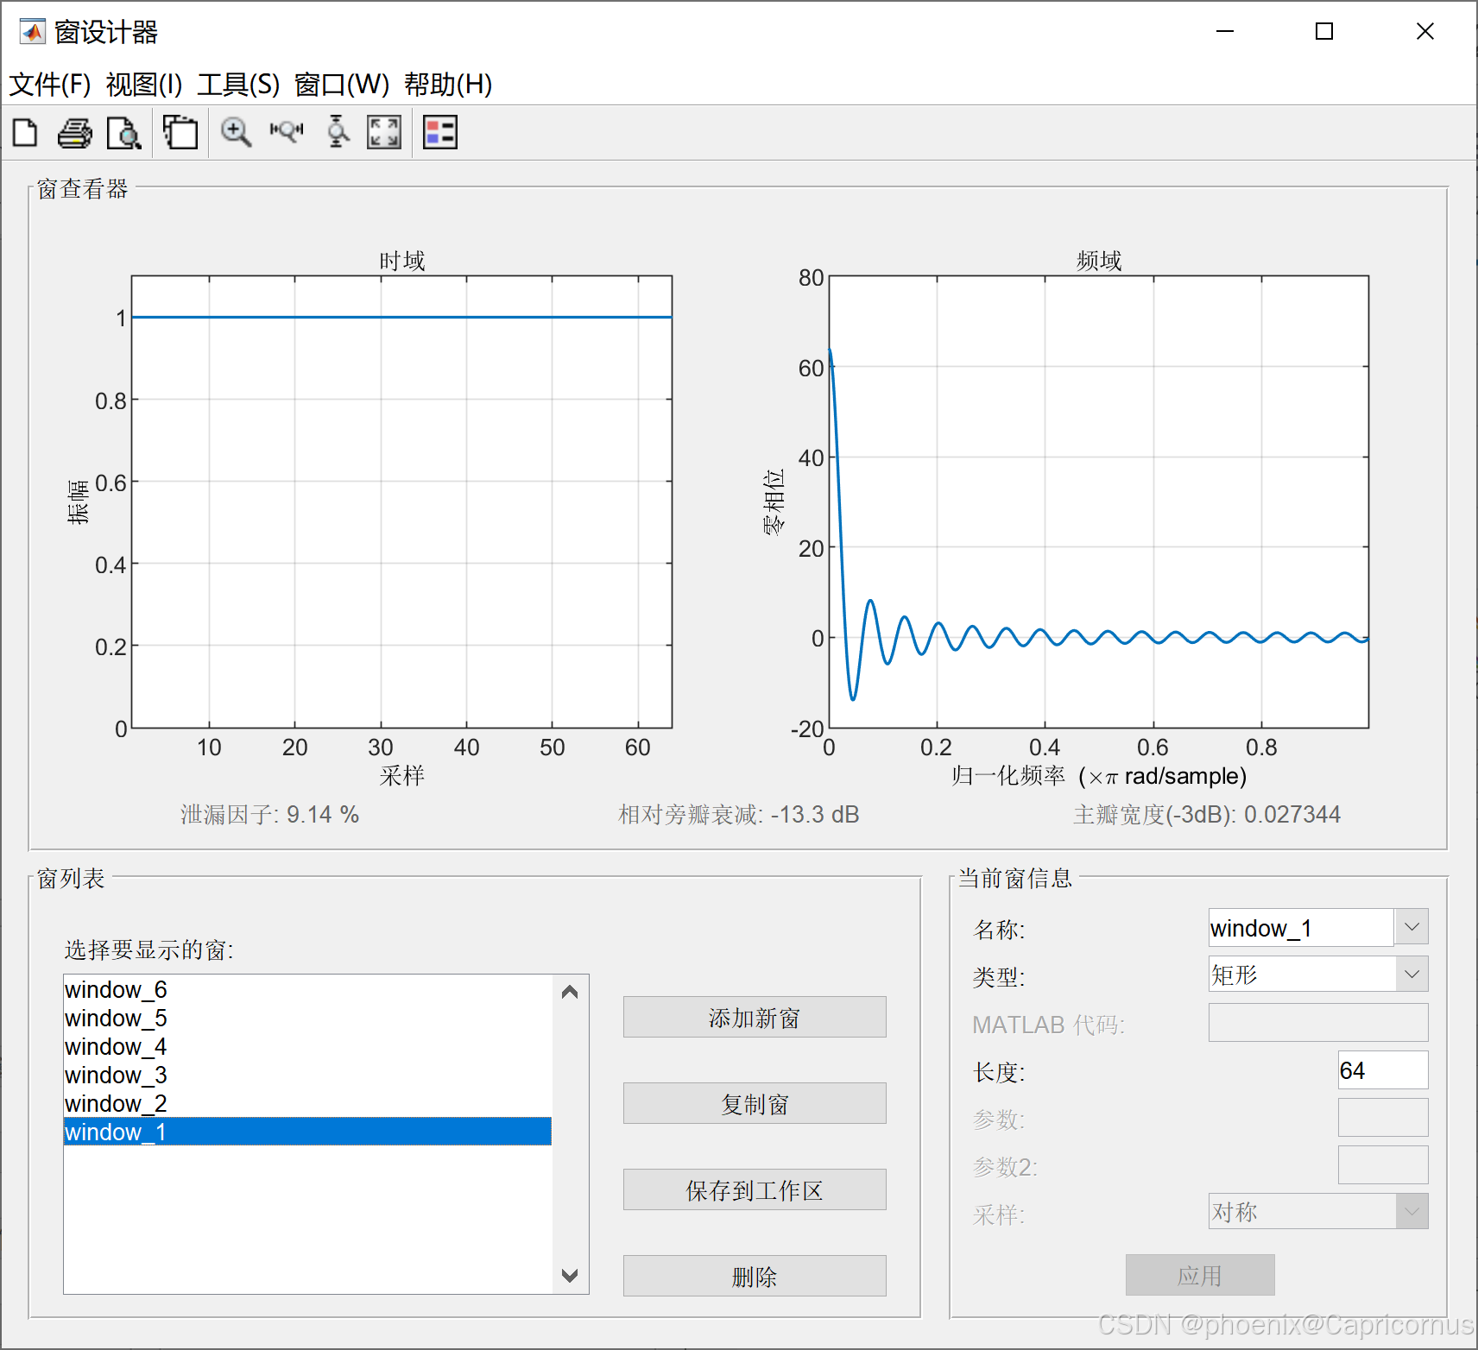Minimize the 窗设计器 window
Viewport: 1478px width, 1350px height.
(1225, 32)
